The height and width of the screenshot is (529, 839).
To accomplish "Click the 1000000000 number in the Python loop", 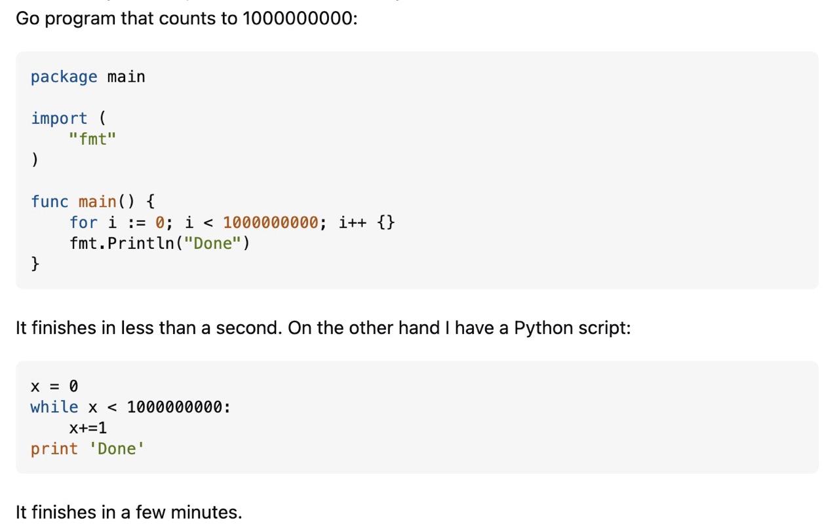I will tap(175, 407).
